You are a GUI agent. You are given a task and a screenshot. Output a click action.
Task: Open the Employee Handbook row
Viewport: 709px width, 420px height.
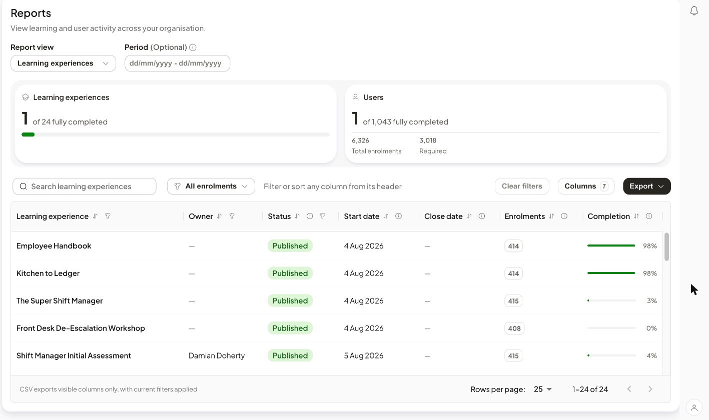pyautogui.click(x=337, y=245)
